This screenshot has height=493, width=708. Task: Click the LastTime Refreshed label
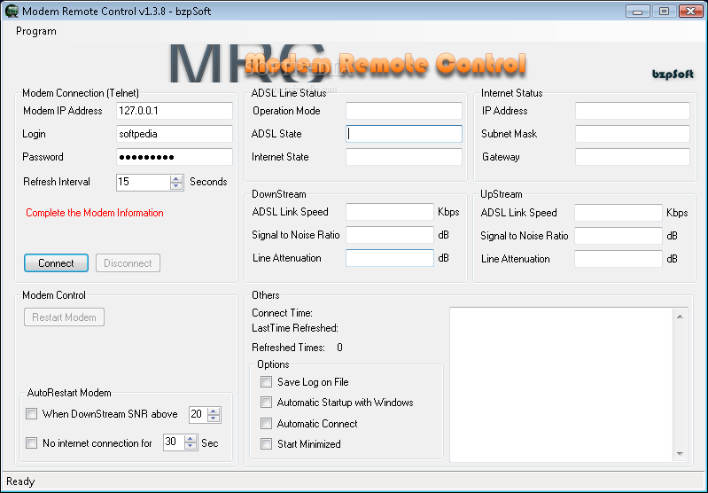pyautogui.click(x=295, y=328)
